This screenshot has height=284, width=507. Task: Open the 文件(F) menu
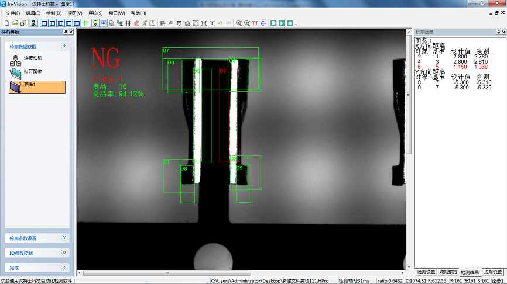(13, 13)
